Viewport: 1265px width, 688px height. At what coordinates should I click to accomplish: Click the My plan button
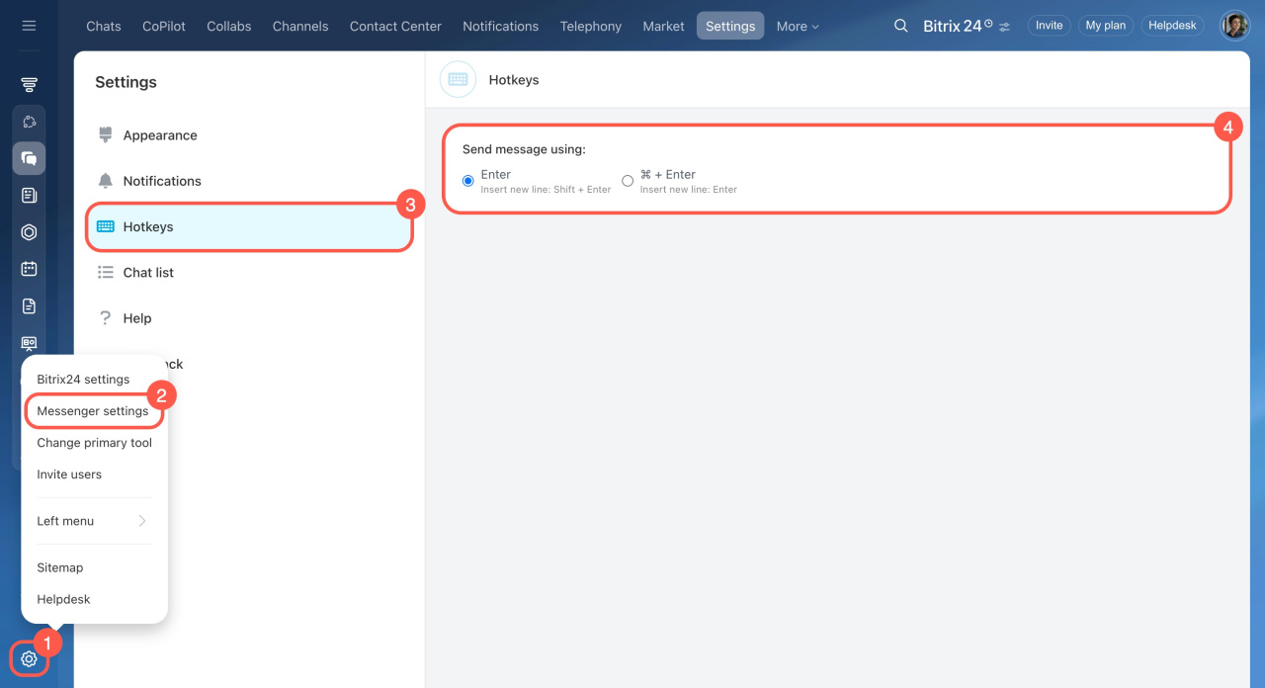coord(1105,26)
